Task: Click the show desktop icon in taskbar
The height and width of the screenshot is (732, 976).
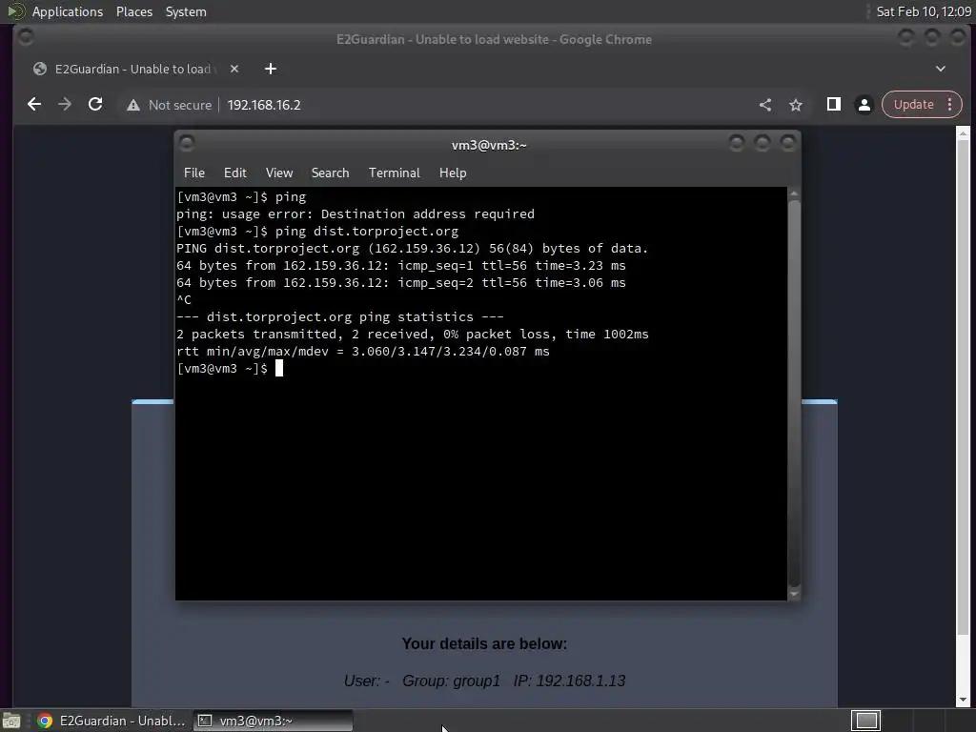Action: pos(11,721)
